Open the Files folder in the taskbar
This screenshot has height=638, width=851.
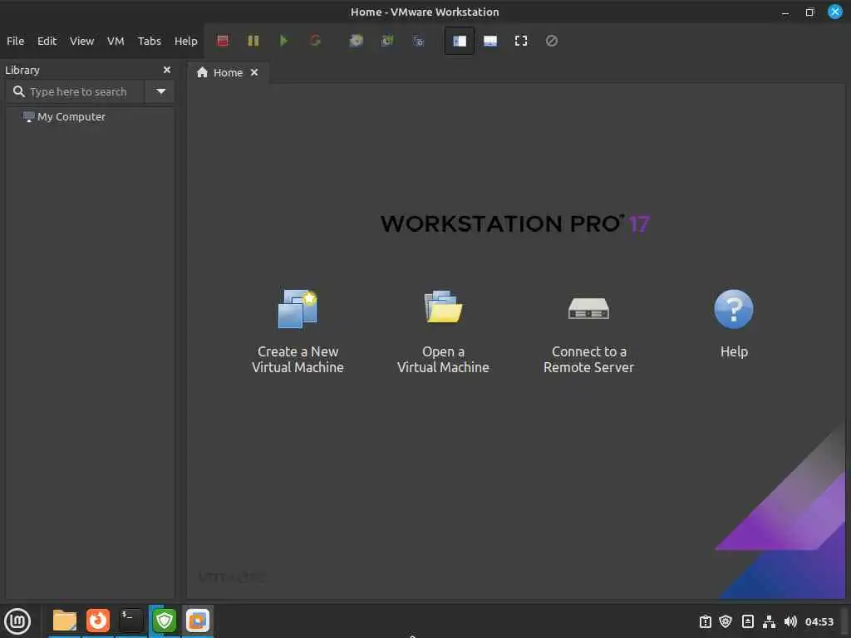click(x=65, y=621)
